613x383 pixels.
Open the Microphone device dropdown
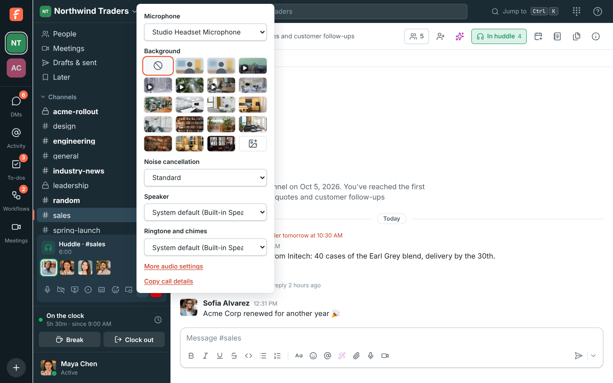(x=205, y=32)
